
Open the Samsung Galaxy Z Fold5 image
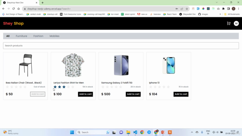point(121,65)
